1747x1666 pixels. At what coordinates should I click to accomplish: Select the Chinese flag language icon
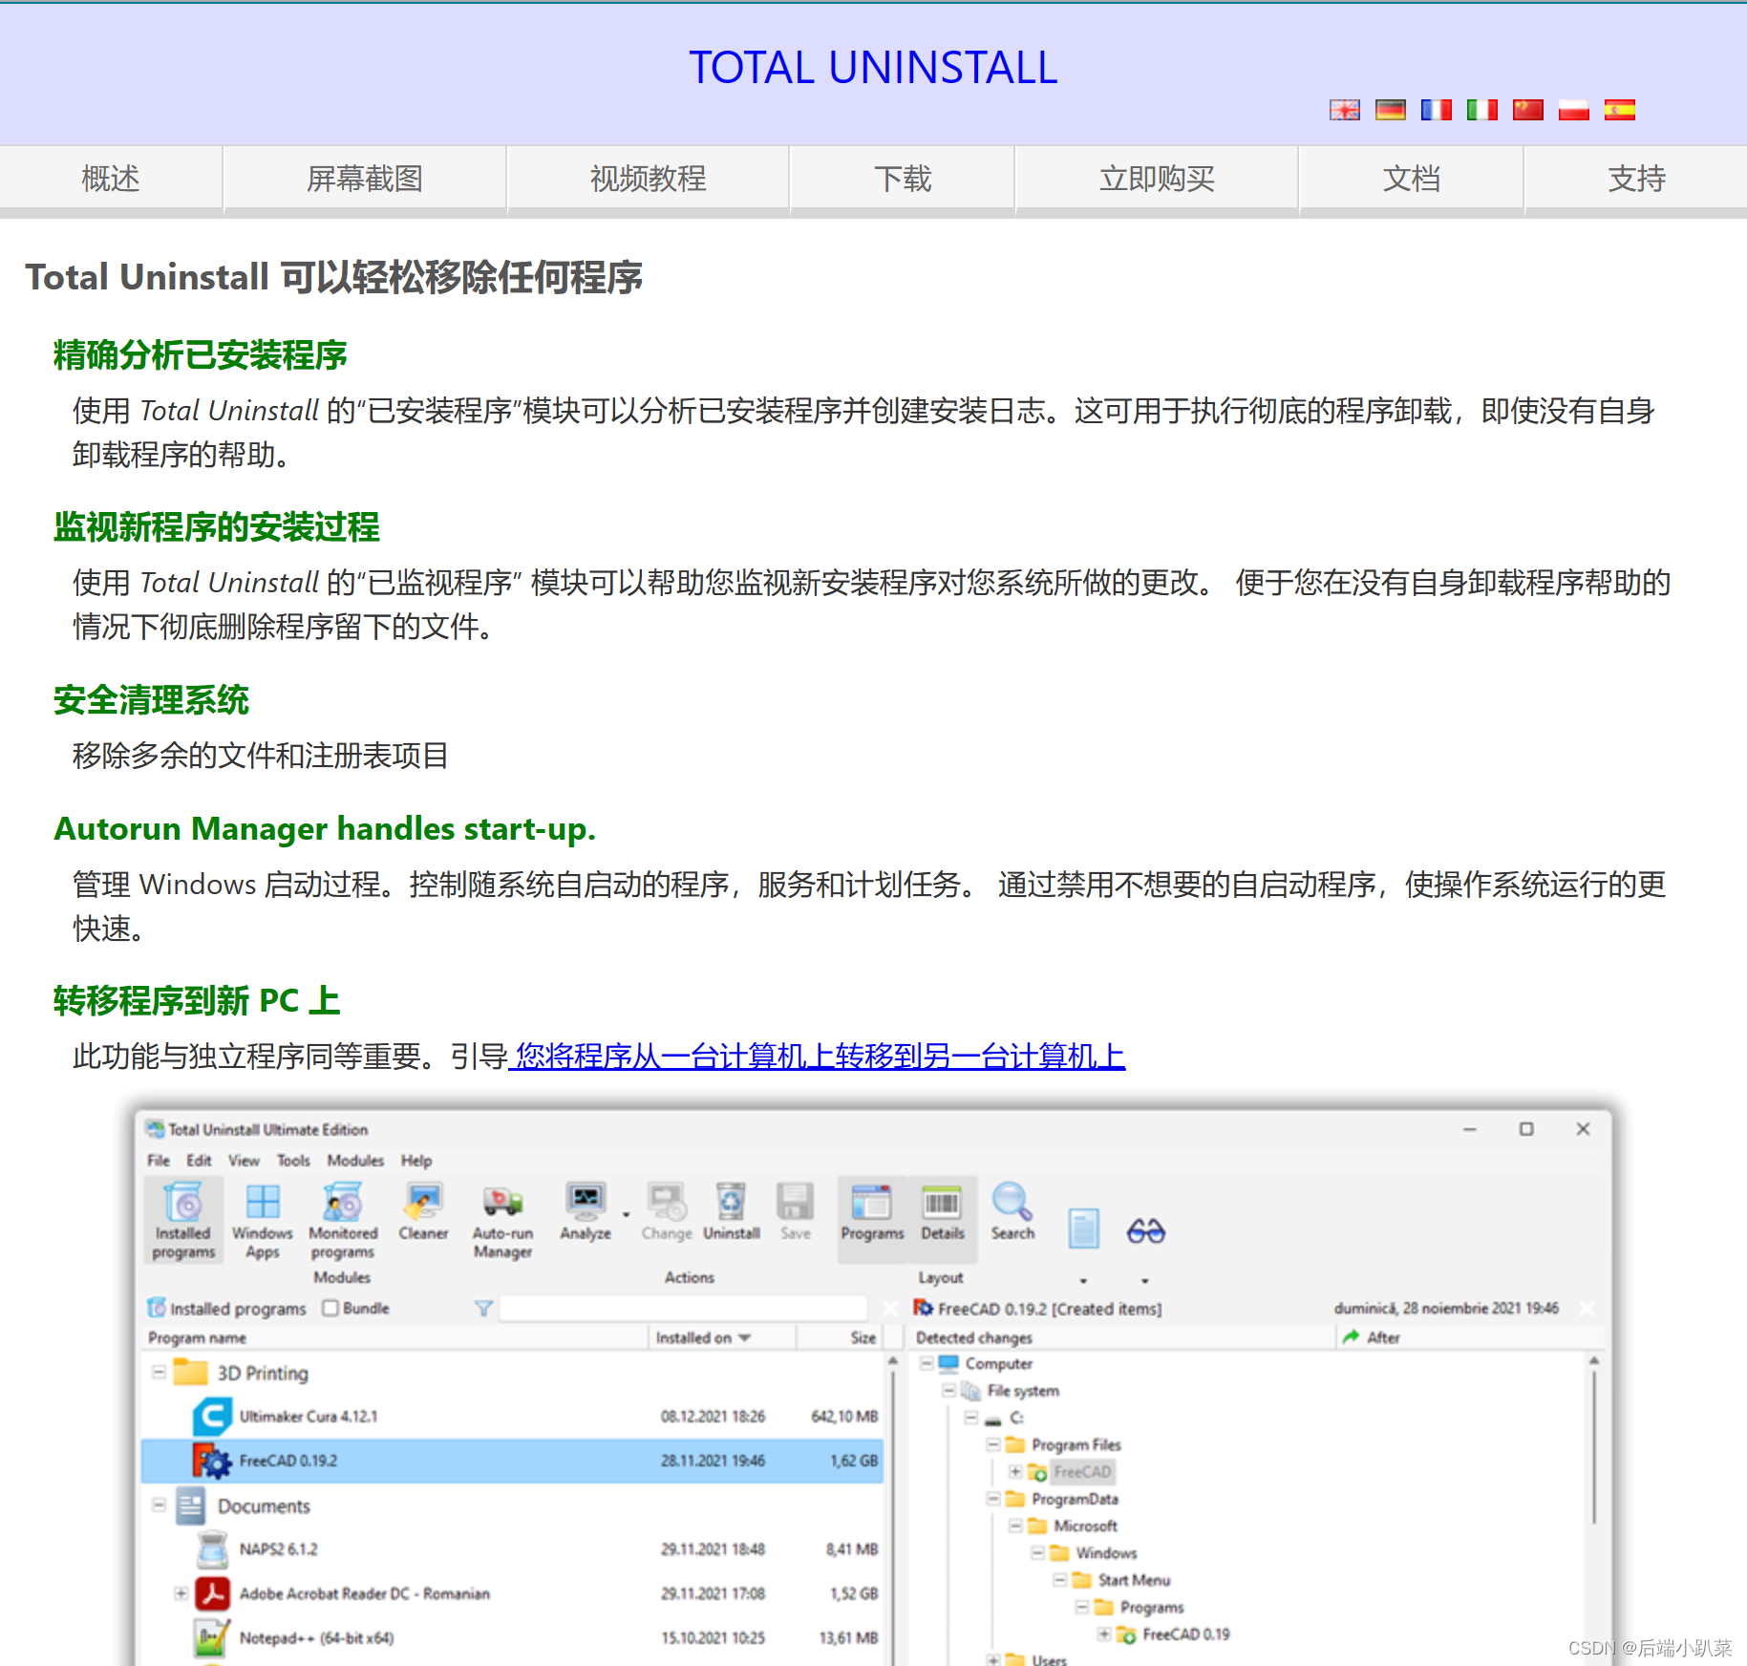tap(1528, 110)
